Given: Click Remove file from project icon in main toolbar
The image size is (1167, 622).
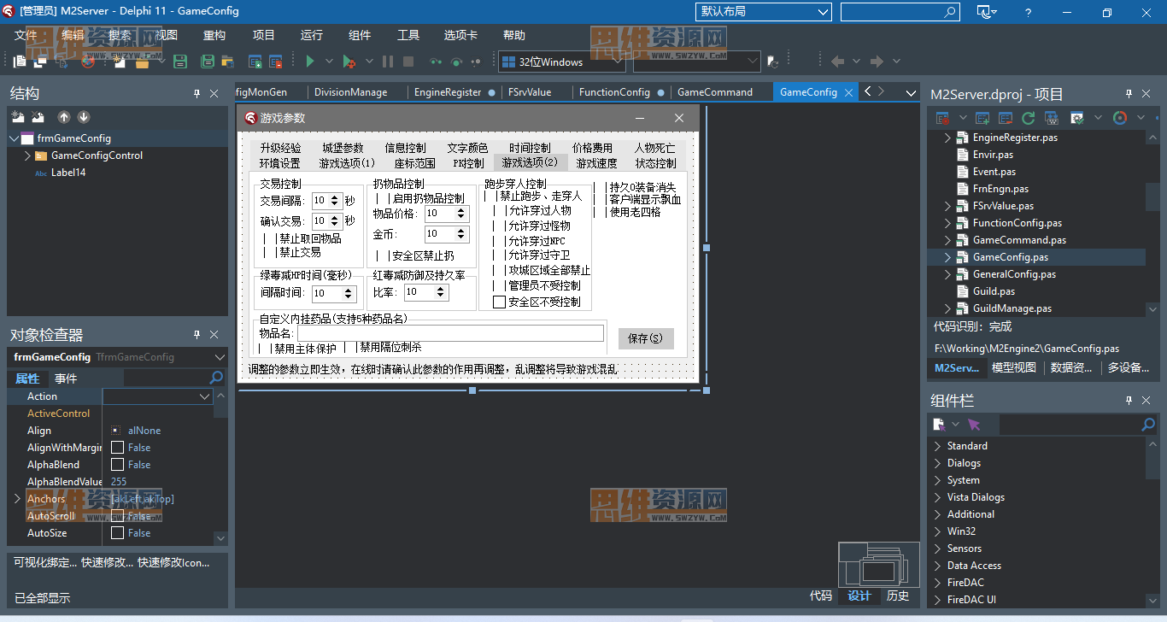Looking at the screenshot, I should point(275,62).
